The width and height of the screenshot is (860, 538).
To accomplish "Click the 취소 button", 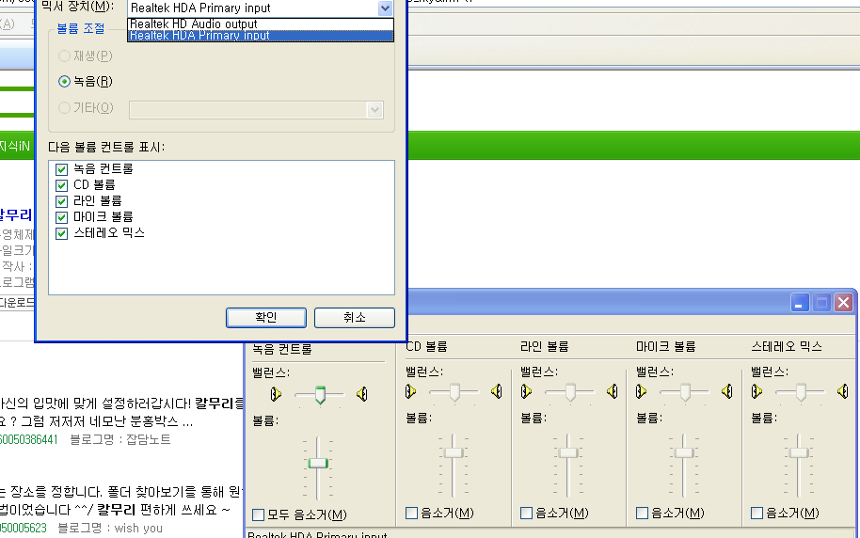I will coord(355,318).
